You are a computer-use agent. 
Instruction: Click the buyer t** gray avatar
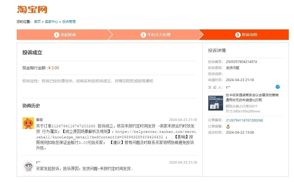pyautogui.click(x=28, y=166)
